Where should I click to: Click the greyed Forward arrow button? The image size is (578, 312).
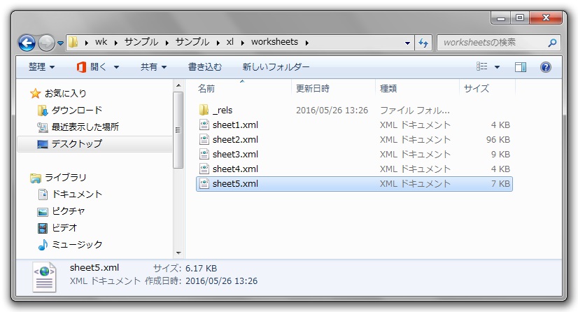point(46,43)
